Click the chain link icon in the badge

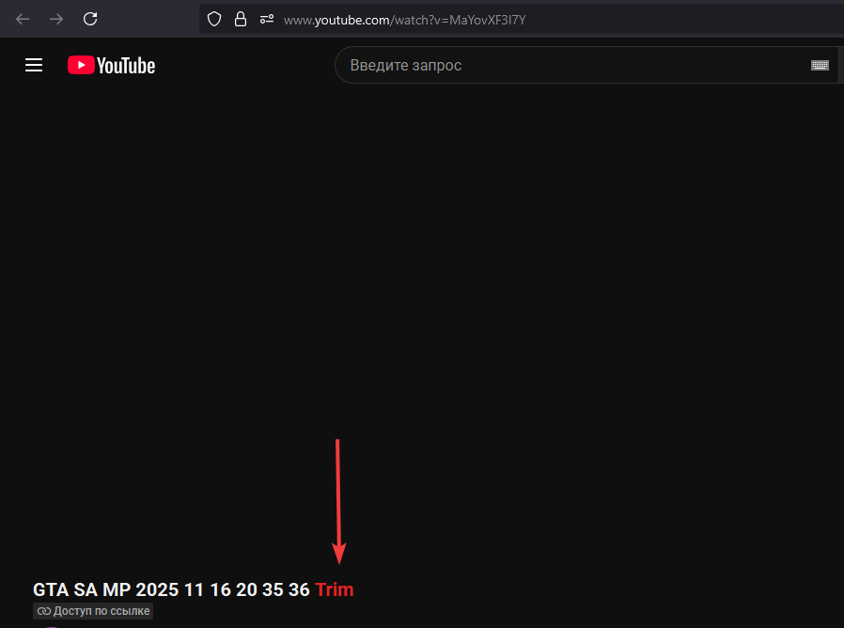point(43,611)
